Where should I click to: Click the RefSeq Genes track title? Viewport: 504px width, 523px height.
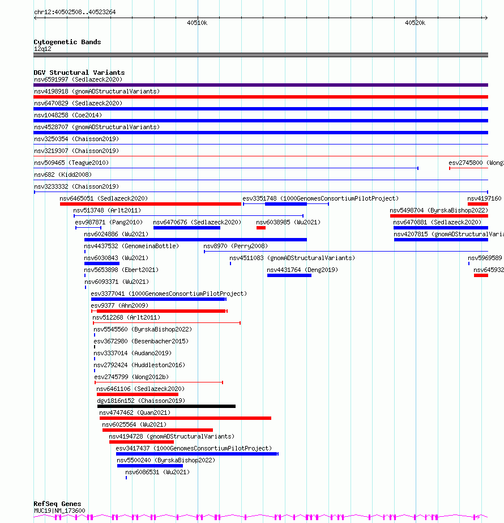pyautogui.click(x=57, y=504)
